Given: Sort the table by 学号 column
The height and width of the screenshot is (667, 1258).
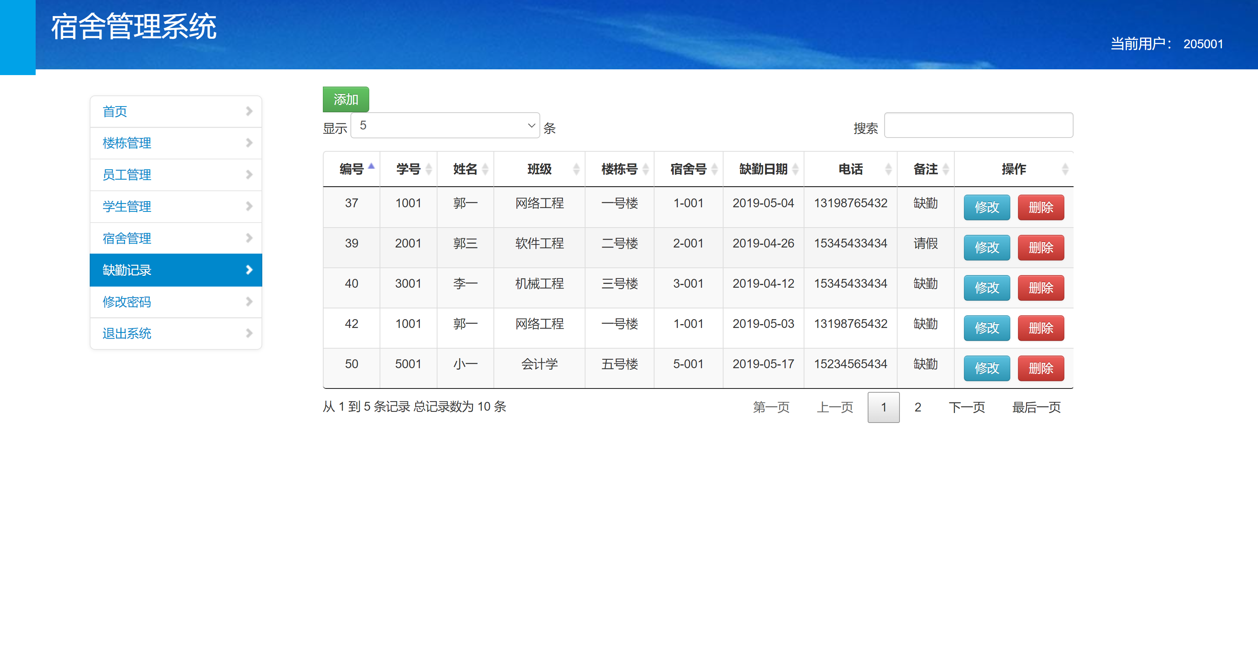Looking at the screenshot, I should tap(409, 169).
